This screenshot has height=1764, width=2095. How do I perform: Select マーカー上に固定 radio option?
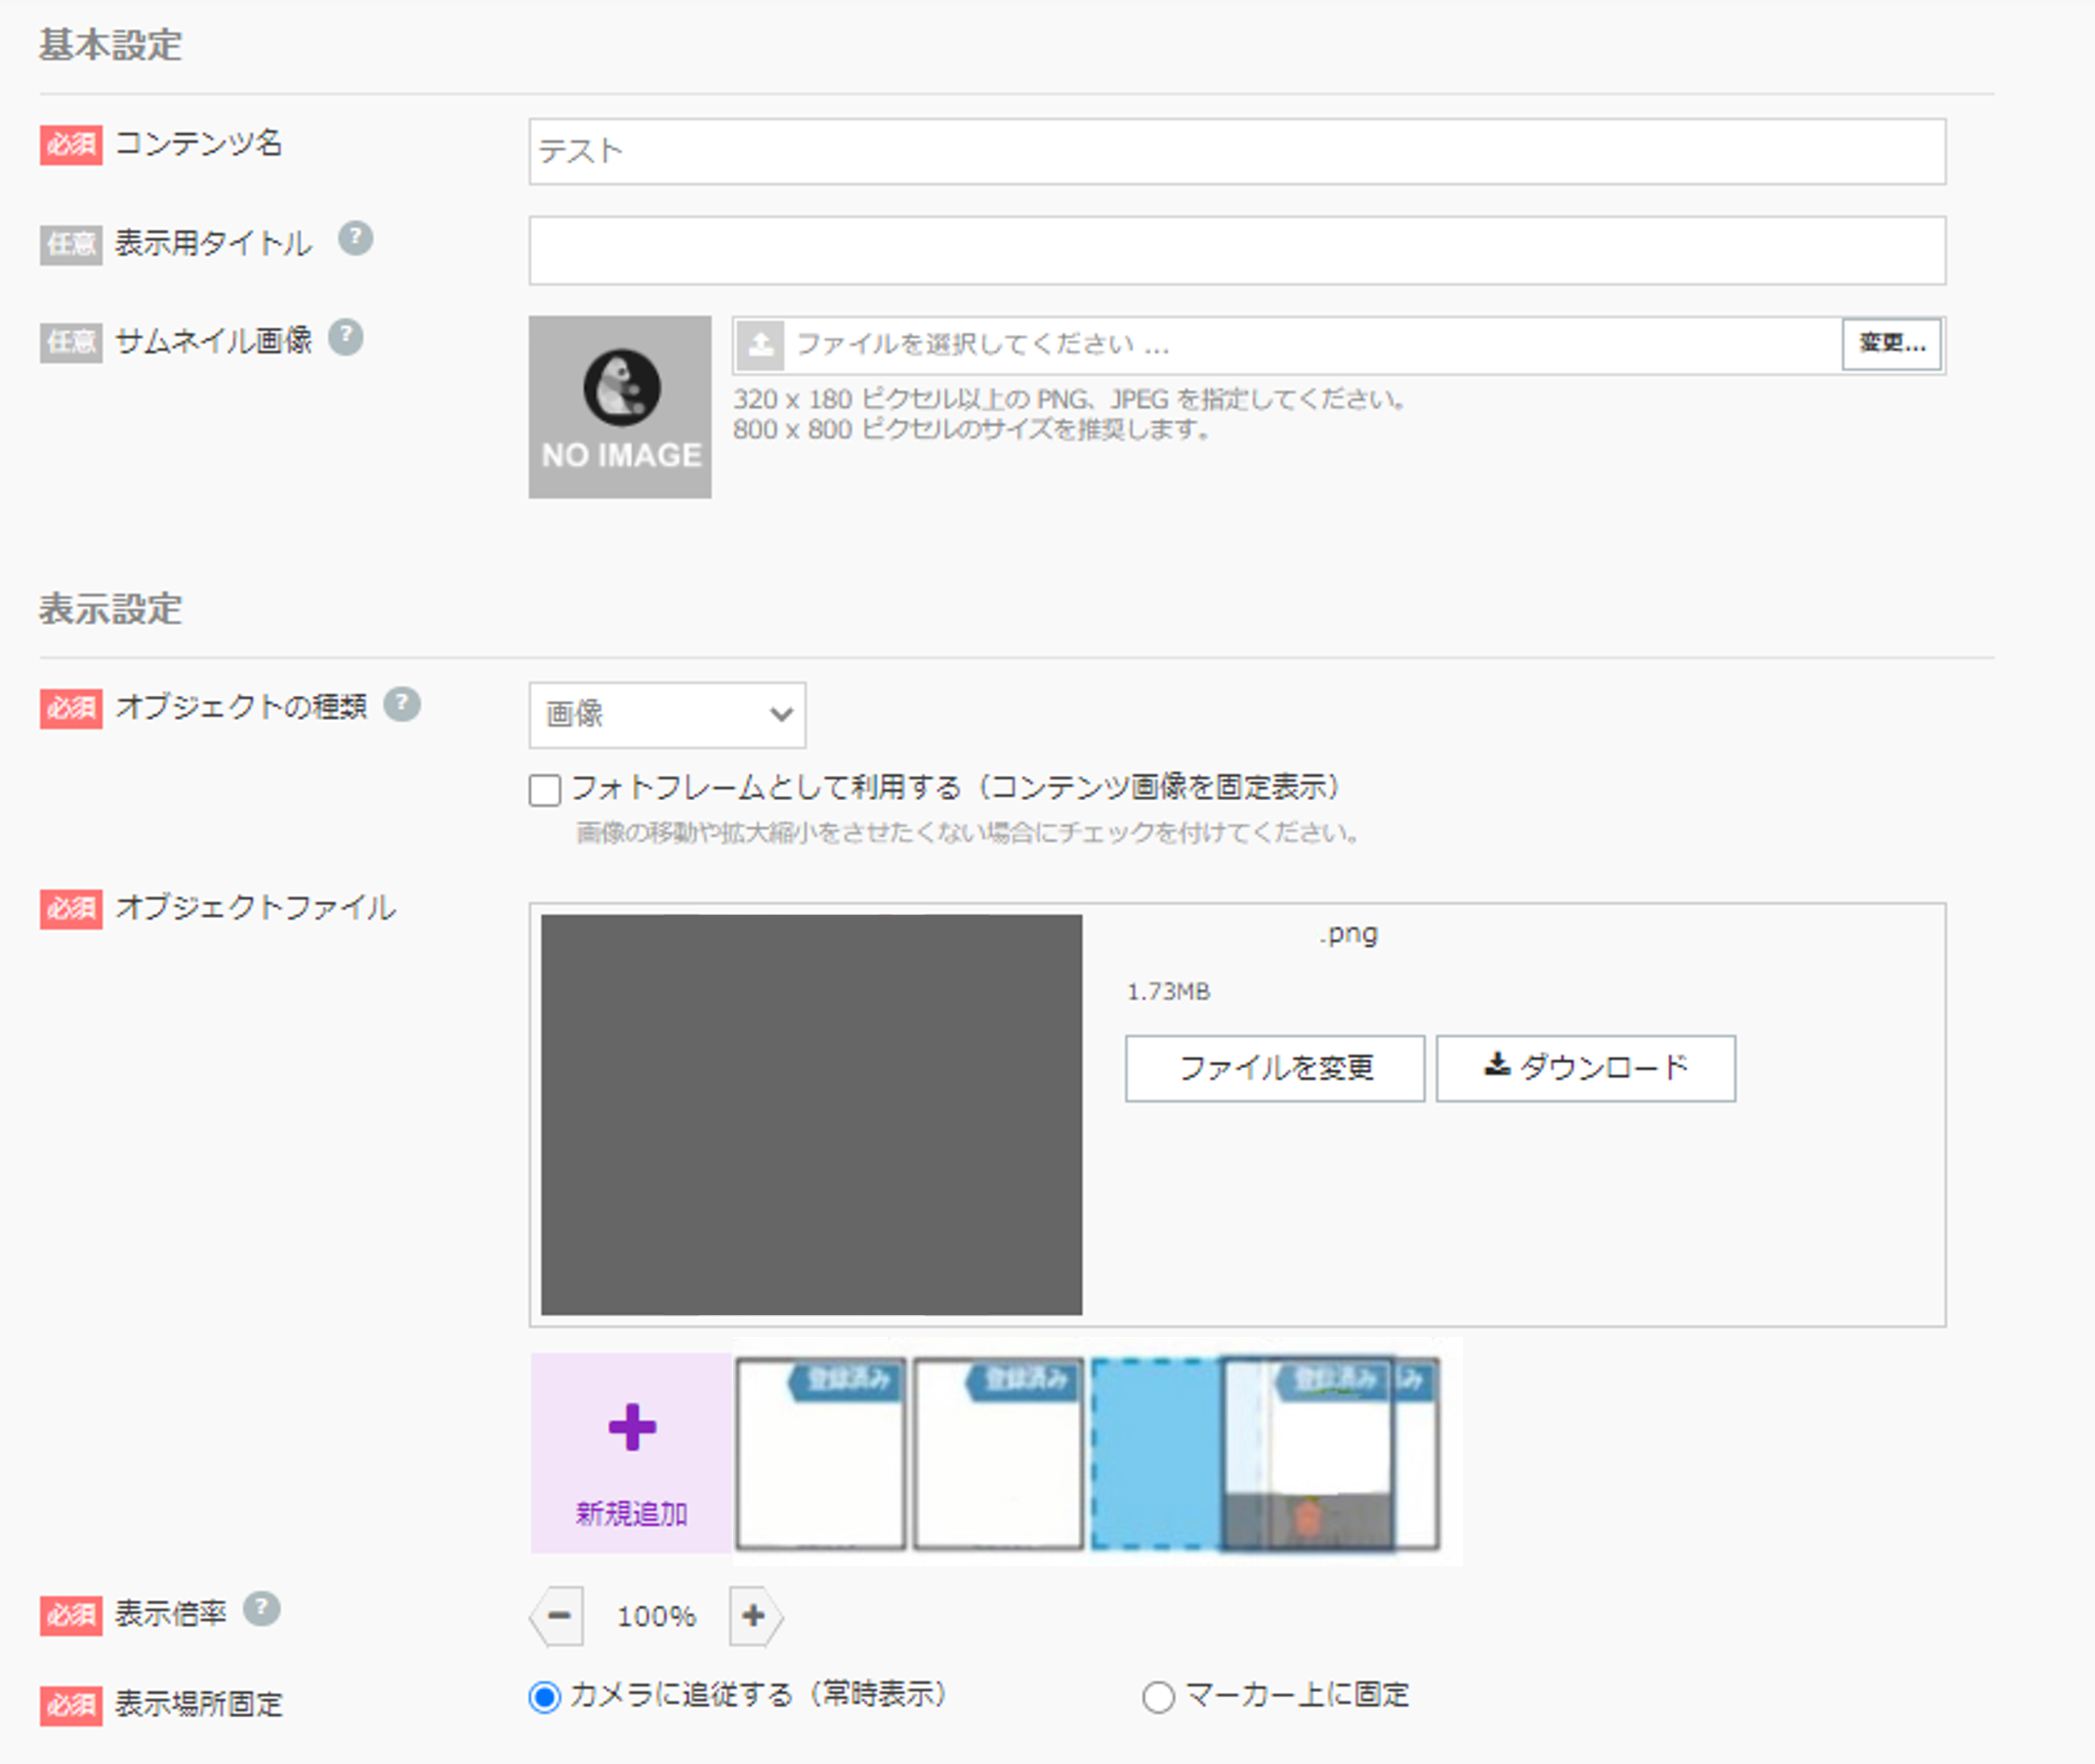coord(1158,1697)
